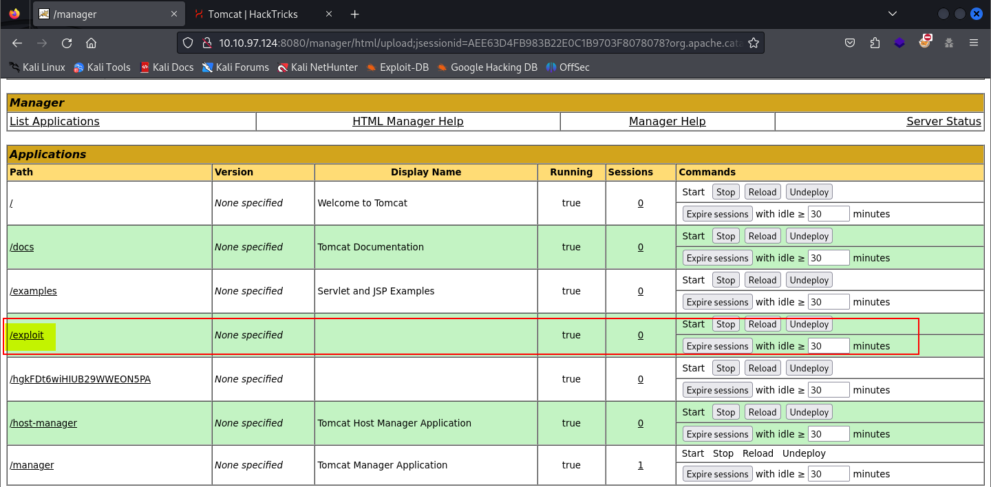Screen dimensions: 991x487
Task: Click the Firefox logo icon
Action: point(14,14)
